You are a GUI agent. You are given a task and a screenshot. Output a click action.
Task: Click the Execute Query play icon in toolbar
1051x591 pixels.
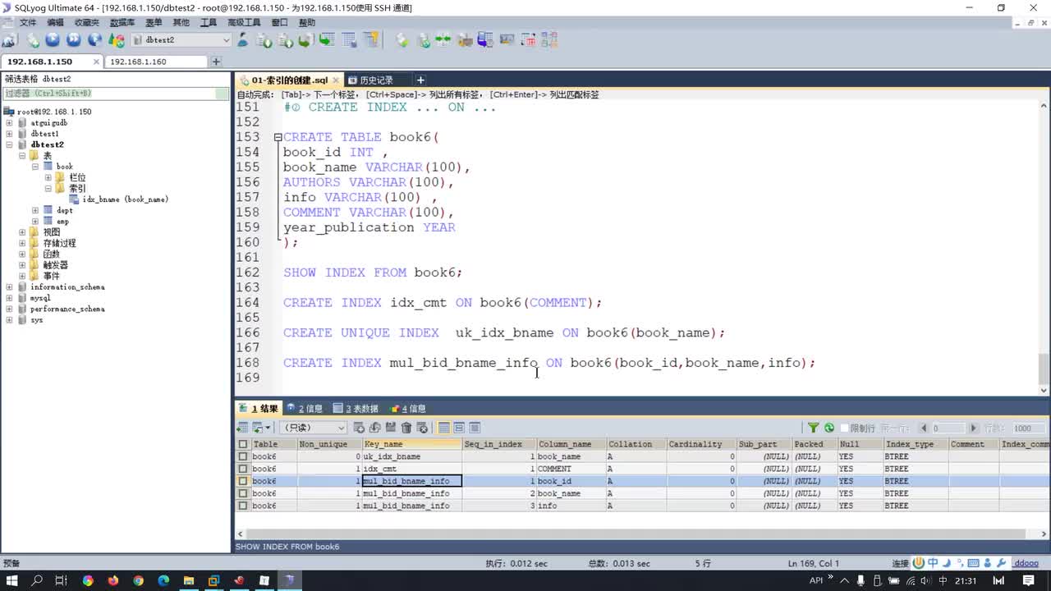click(x=53, y=39)
